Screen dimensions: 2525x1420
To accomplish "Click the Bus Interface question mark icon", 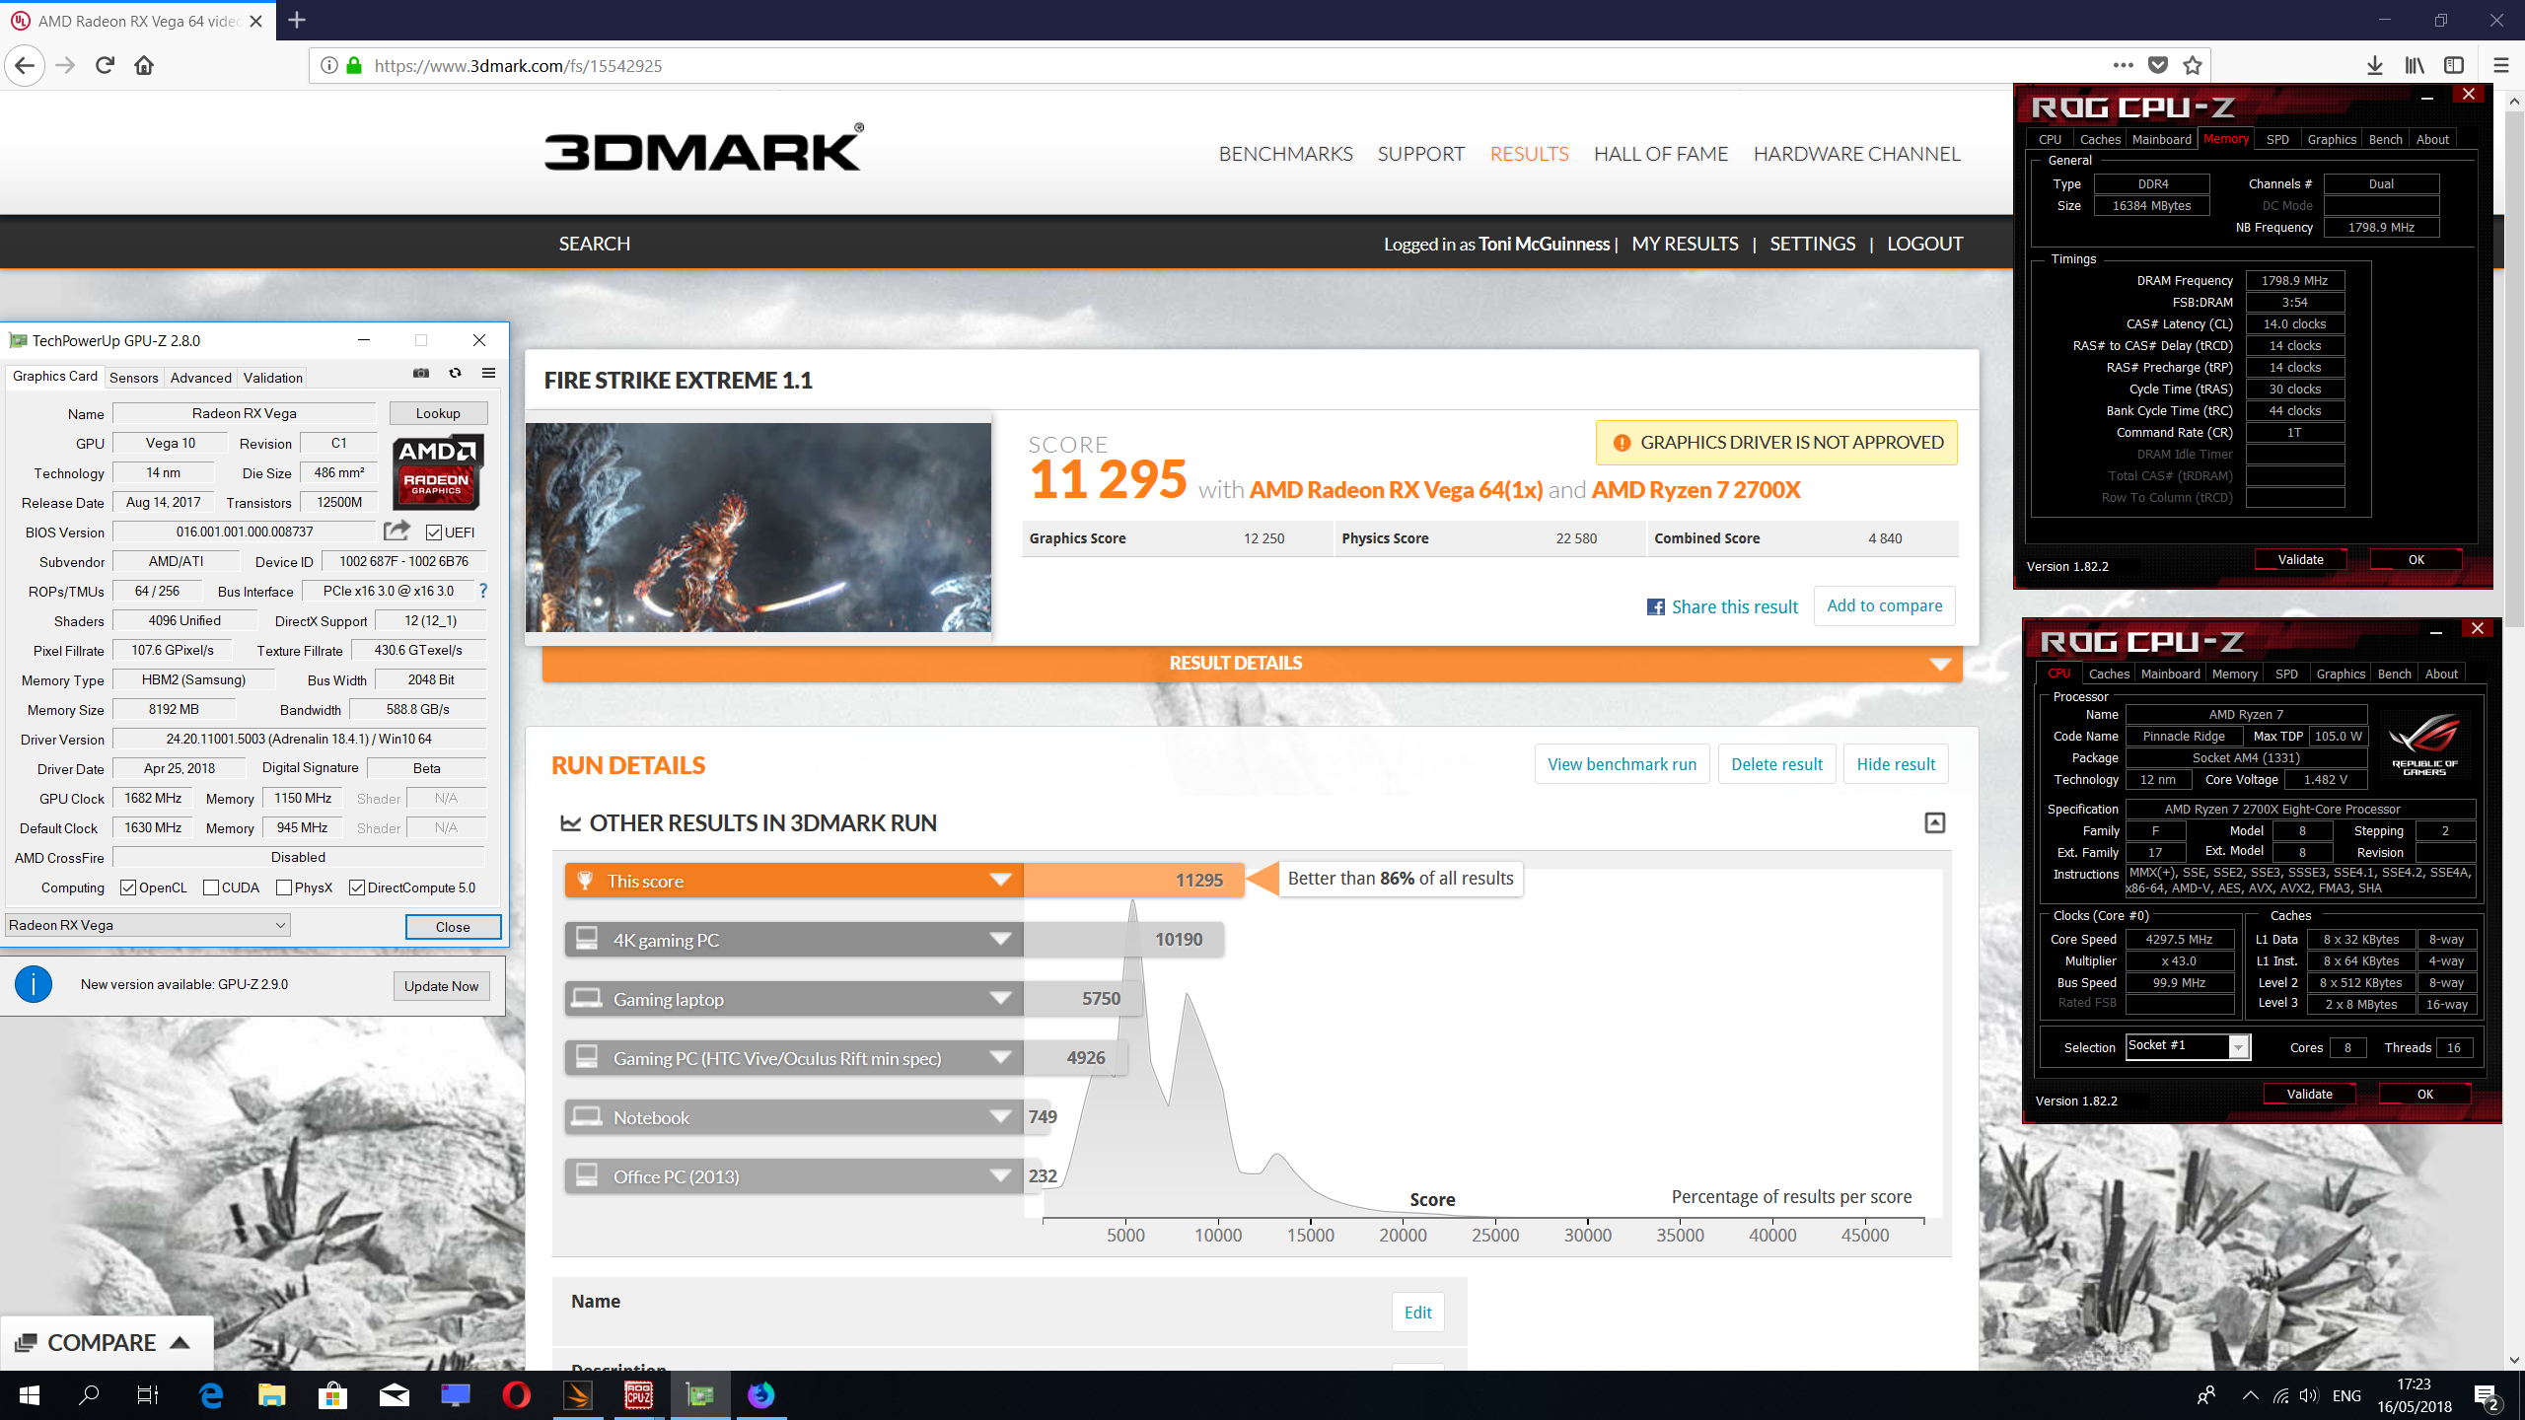I will tap(483, 591).
